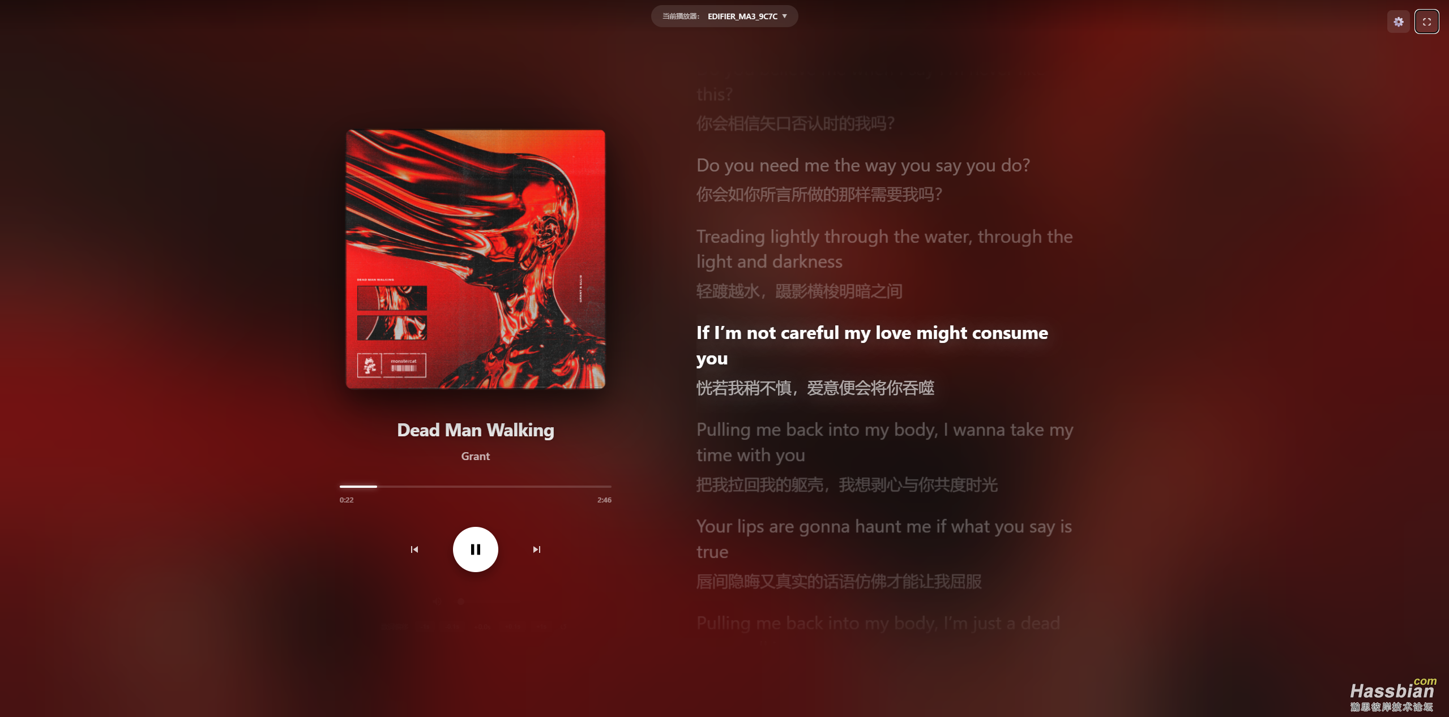Skip to the next track
This screenshot has width=1449, height=717.
[536, 549]
